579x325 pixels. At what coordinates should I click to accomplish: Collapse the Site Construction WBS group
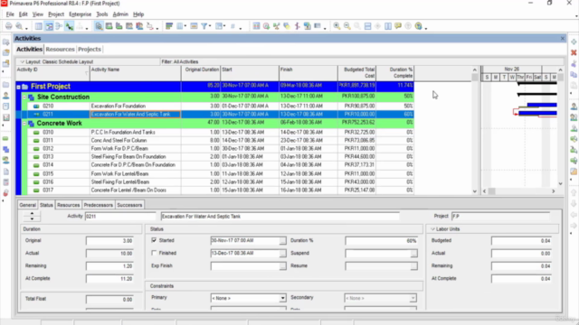pos(24,97)
